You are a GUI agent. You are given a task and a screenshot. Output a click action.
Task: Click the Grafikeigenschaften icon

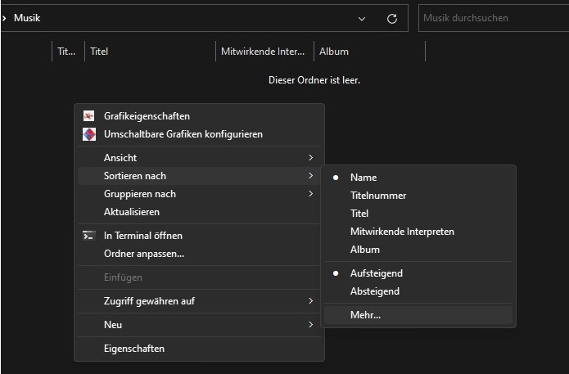pyautogui.click(x=89, y=116)
